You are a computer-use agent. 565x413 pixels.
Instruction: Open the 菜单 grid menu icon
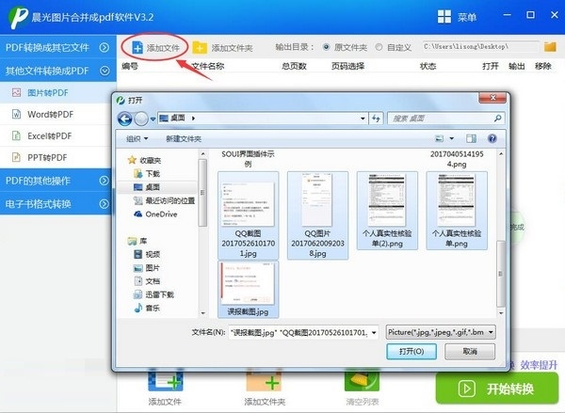pyautogui.click(x=444, y=17)
